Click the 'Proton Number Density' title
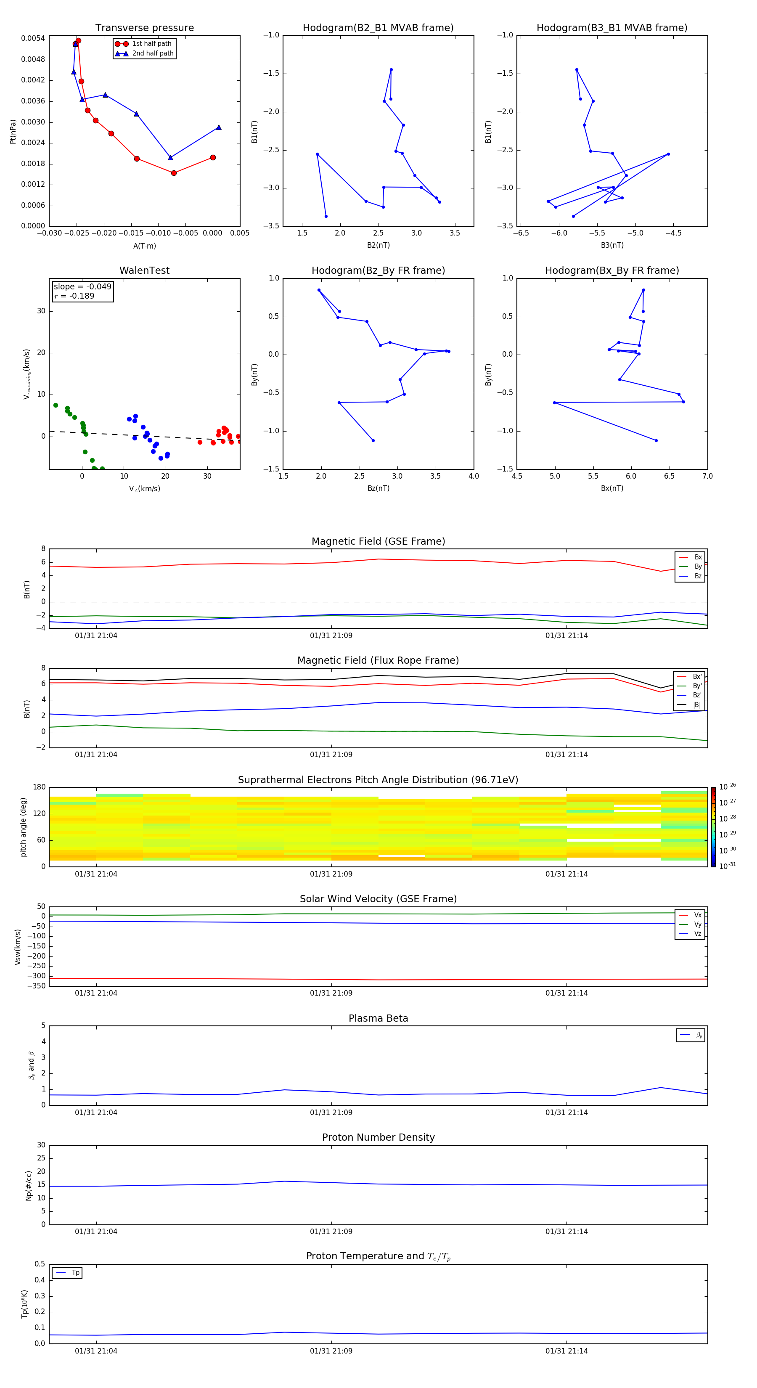 [x=378, y=1137]
